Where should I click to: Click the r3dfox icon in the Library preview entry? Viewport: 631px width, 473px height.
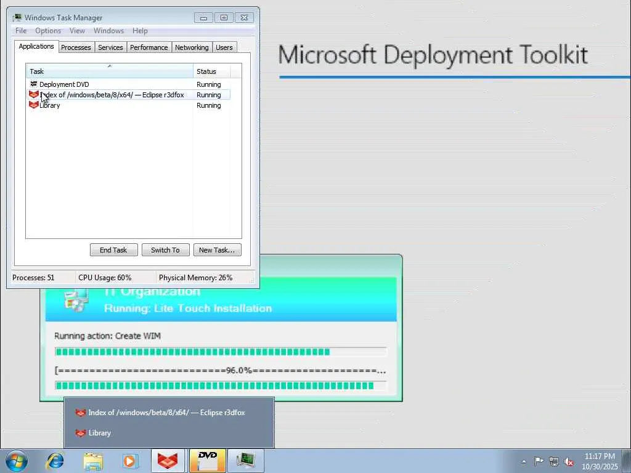81,433
